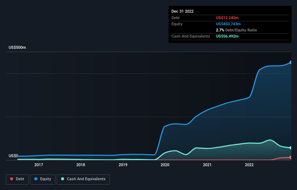This screenshot has width=297, height=190.
Task: Click the US$450.743m equity value
Action: [228, 24]
